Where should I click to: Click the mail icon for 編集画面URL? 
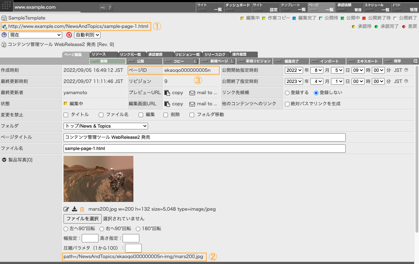click(192, 104)
